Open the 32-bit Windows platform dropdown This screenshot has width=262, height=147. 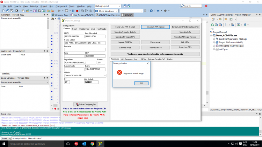click(x=107, y=11)
